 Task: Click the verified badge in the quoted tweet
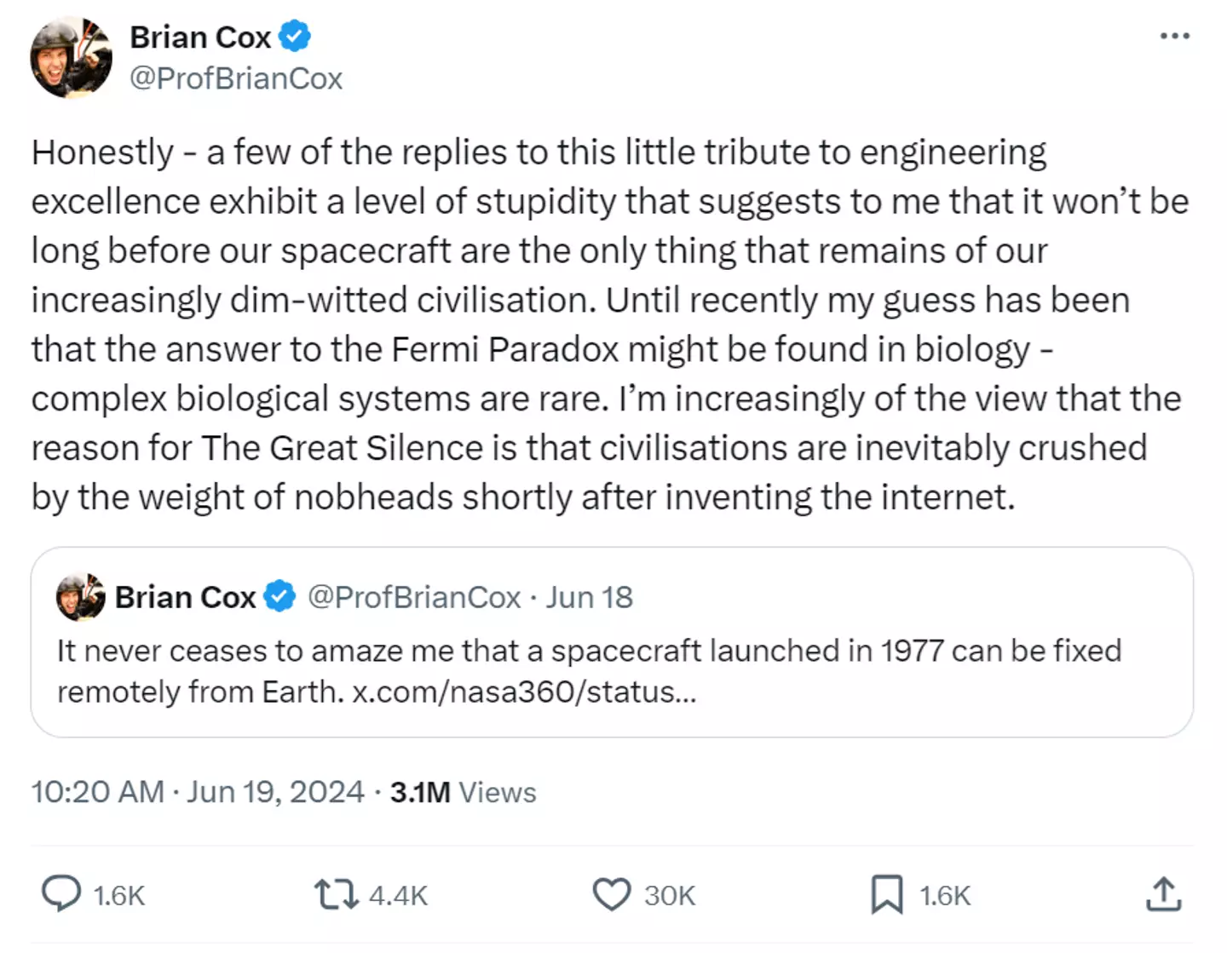[279, 596]
